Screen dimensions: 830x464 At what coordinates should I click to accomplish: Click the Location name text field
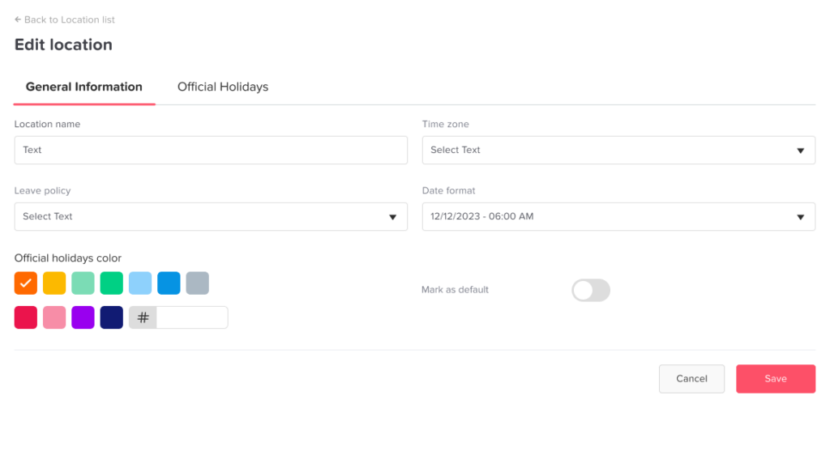tap(211, 150)
